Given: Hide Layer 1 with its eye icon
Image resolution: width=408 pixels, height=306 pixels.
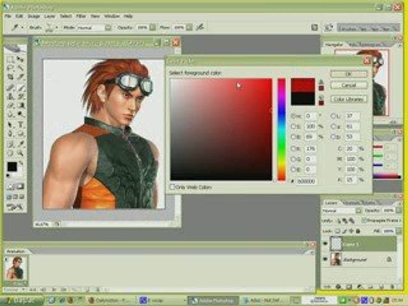Looking at the screenshot, I should [x=325, y=244].
